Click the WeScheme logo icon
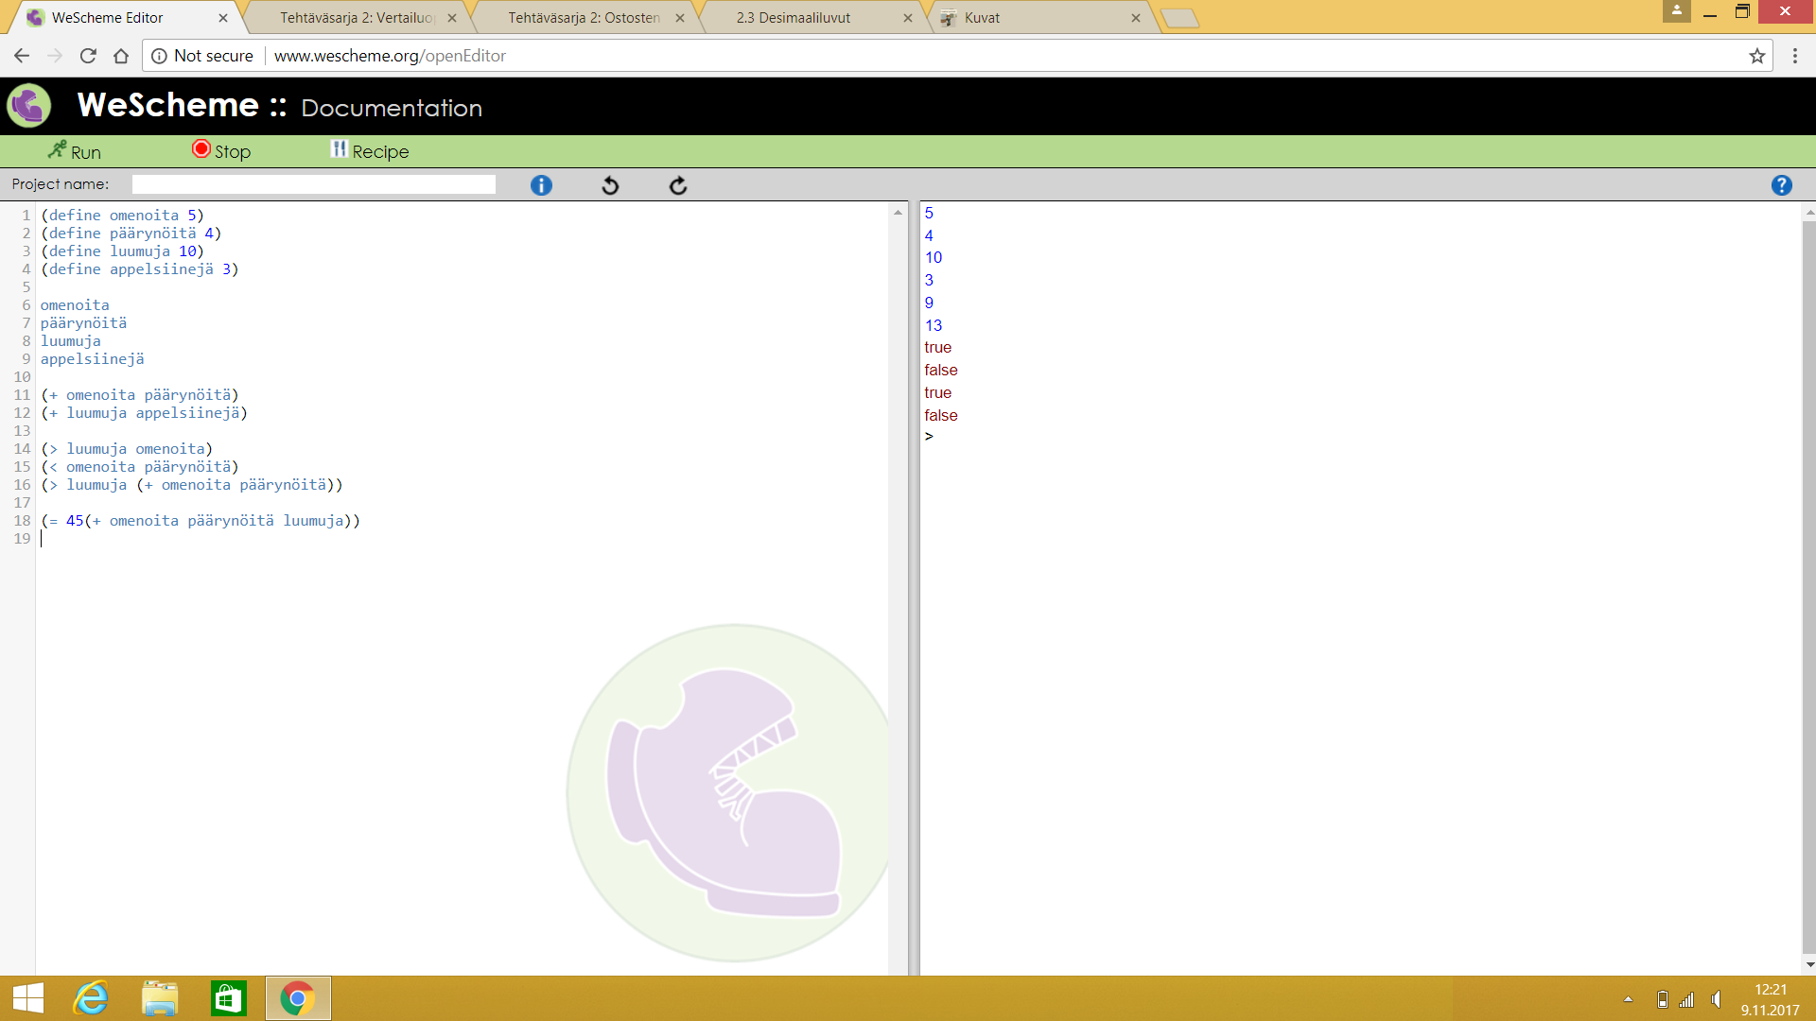 (29, 105)
